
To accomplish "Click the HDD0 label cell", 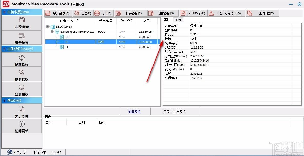I will (101, 32).
